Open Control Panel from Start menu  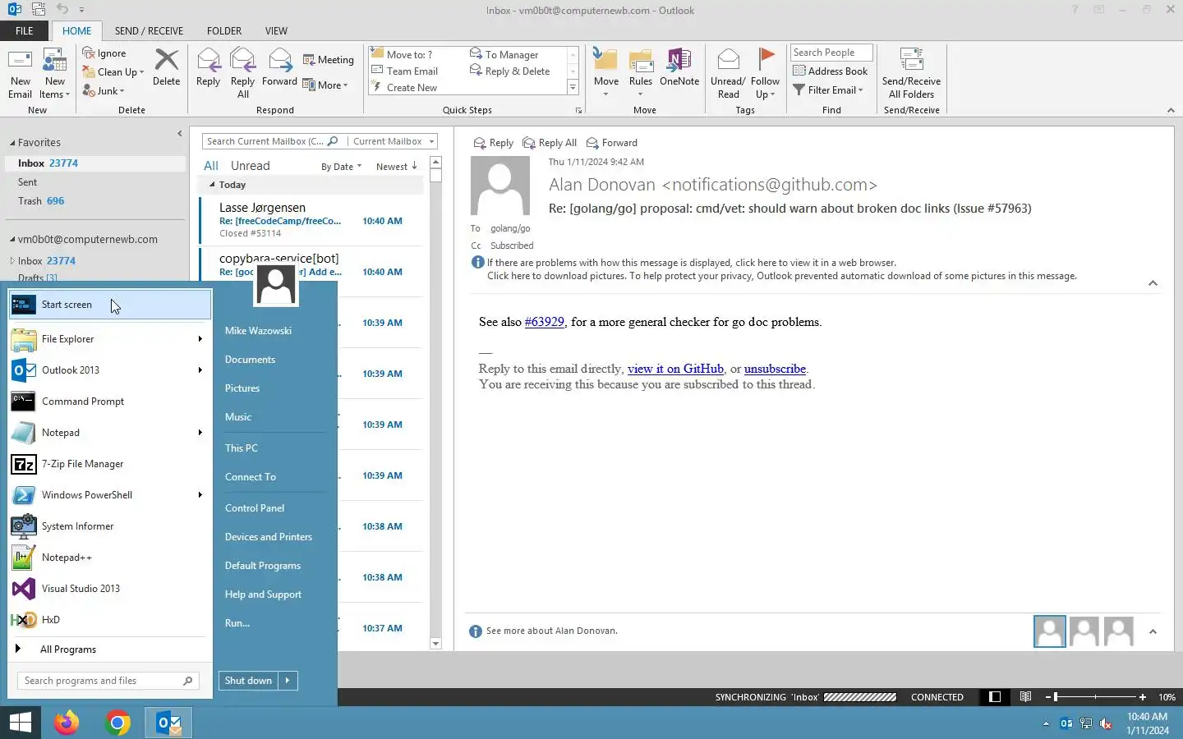255,508
